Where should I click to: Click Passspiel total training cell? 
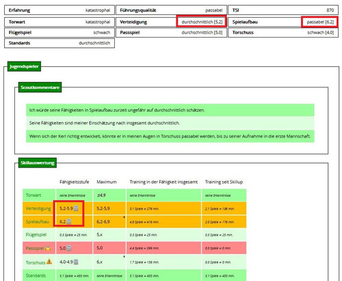pyautogui.click(x=163, y=248)
